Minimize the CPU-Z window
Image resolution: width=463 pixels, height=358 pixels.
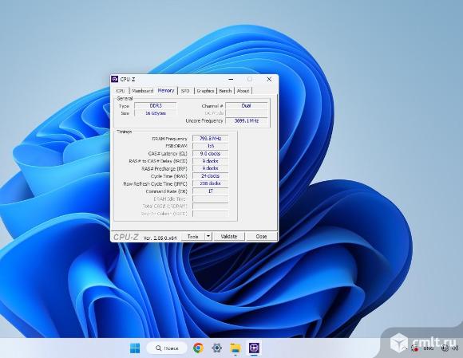[x=231, y=79]
